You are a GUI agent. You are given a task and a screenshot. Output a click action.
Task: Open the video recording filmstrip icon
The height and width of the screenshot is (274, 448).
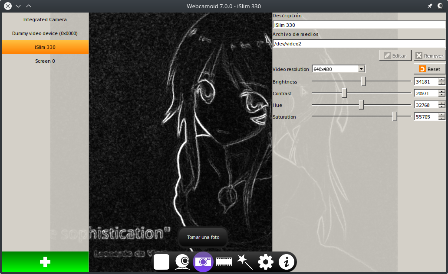224,261
